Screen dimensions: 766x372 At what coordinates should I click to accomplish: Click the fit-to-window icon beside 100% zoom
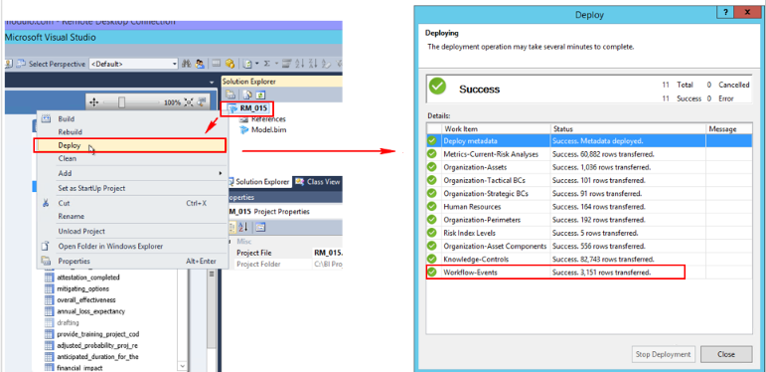[x=189, y=102]
